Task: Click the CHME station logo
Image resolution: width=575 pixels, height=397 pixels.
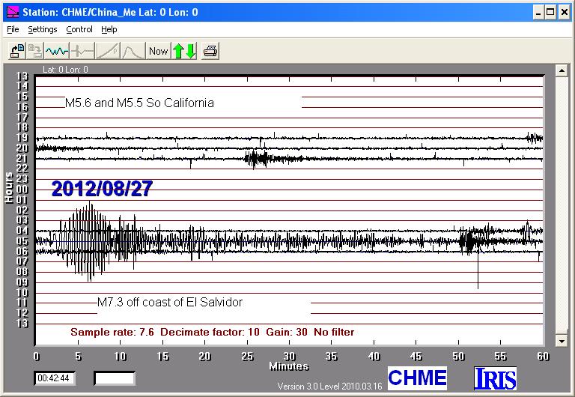Action: 417,378
